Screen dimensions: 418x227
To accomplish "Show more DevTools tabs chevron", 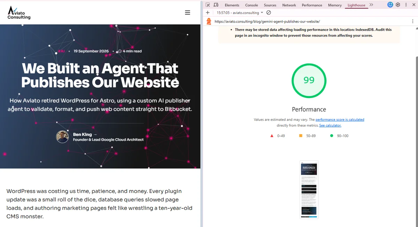I will (371, 5).
